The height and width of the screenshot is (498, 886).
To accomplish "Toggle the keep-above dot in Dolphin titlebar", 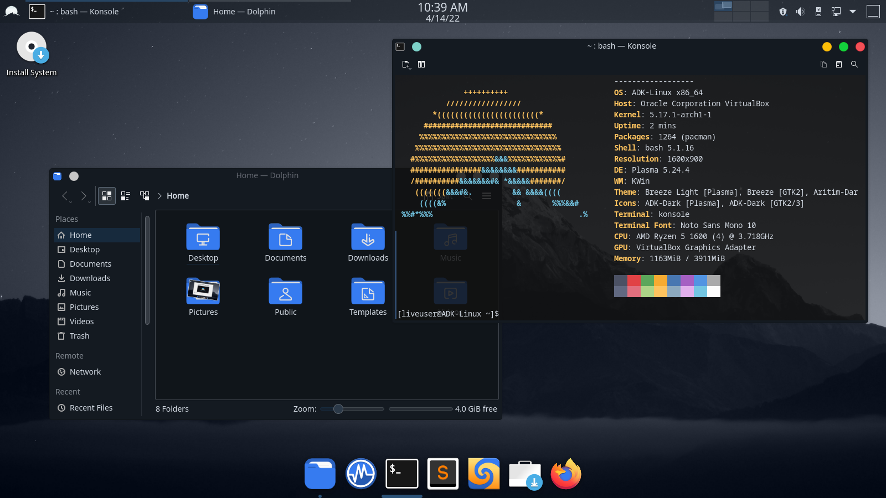I will (x=74, y=176).
